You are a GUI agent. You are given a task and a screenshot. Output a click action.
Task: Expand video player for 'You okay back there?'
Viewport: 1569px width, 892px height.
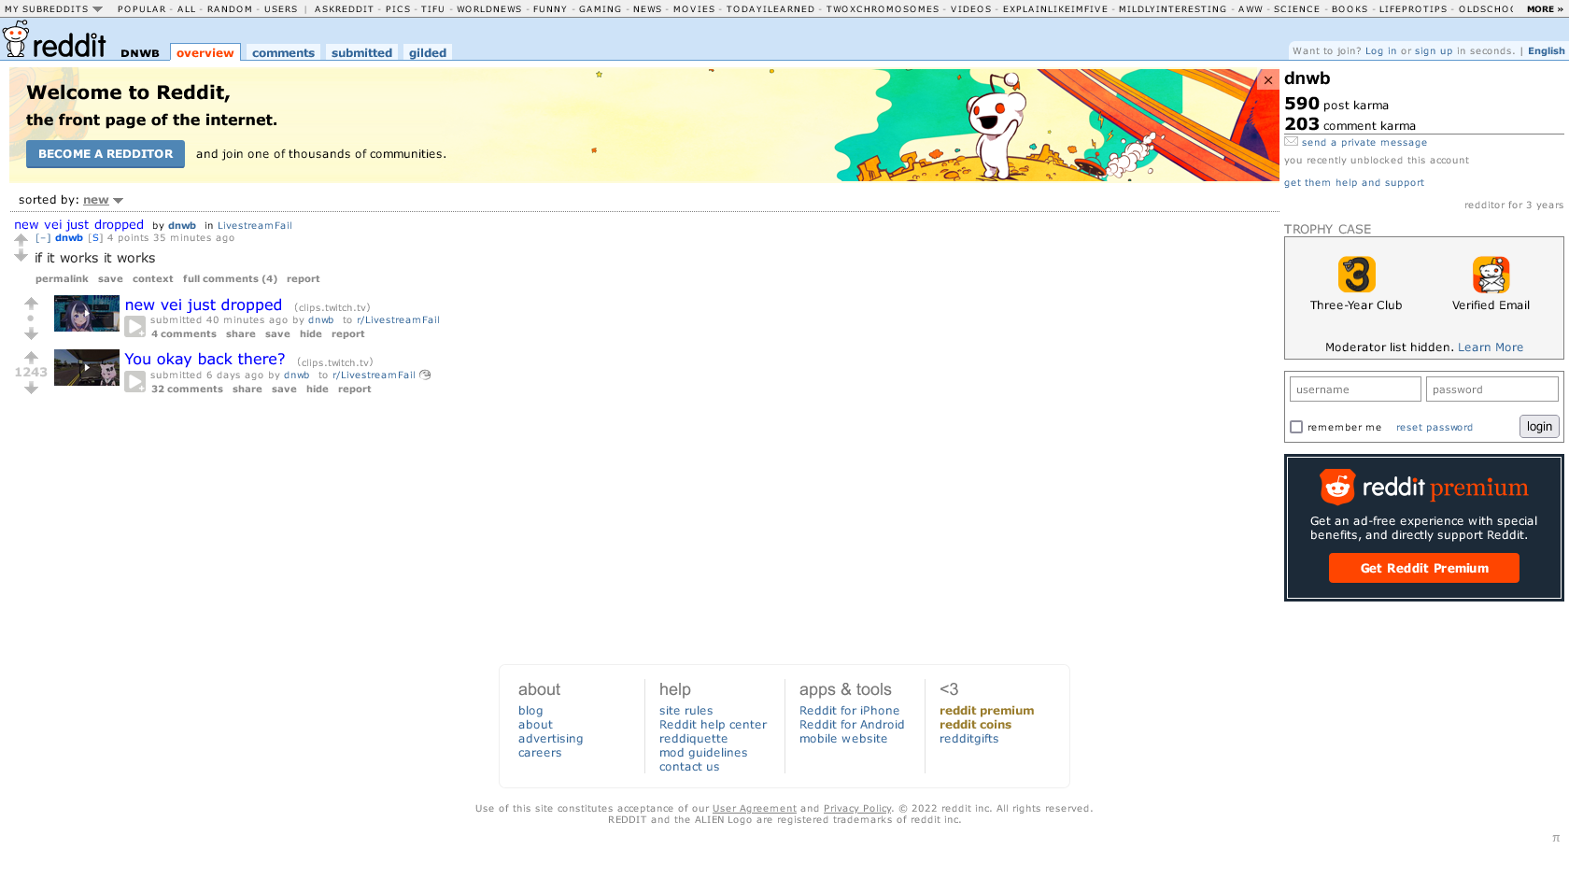coord(135,382)
